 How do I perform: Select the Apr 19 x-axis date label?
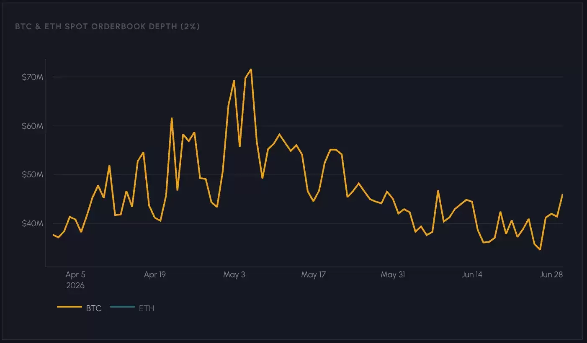155,275
